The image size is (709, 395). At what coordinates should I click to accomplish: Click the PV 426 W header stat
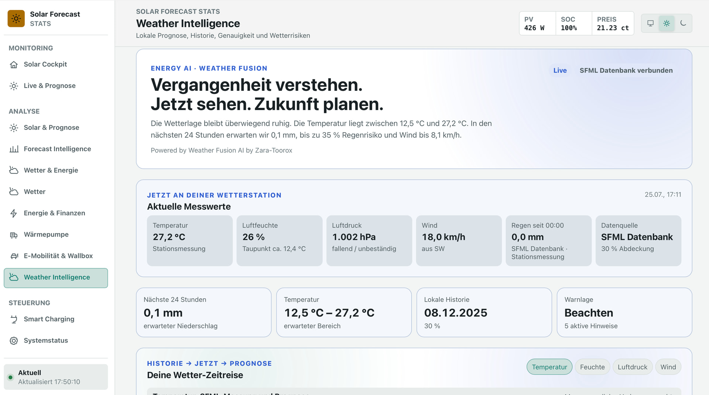[x=537, y=23]
